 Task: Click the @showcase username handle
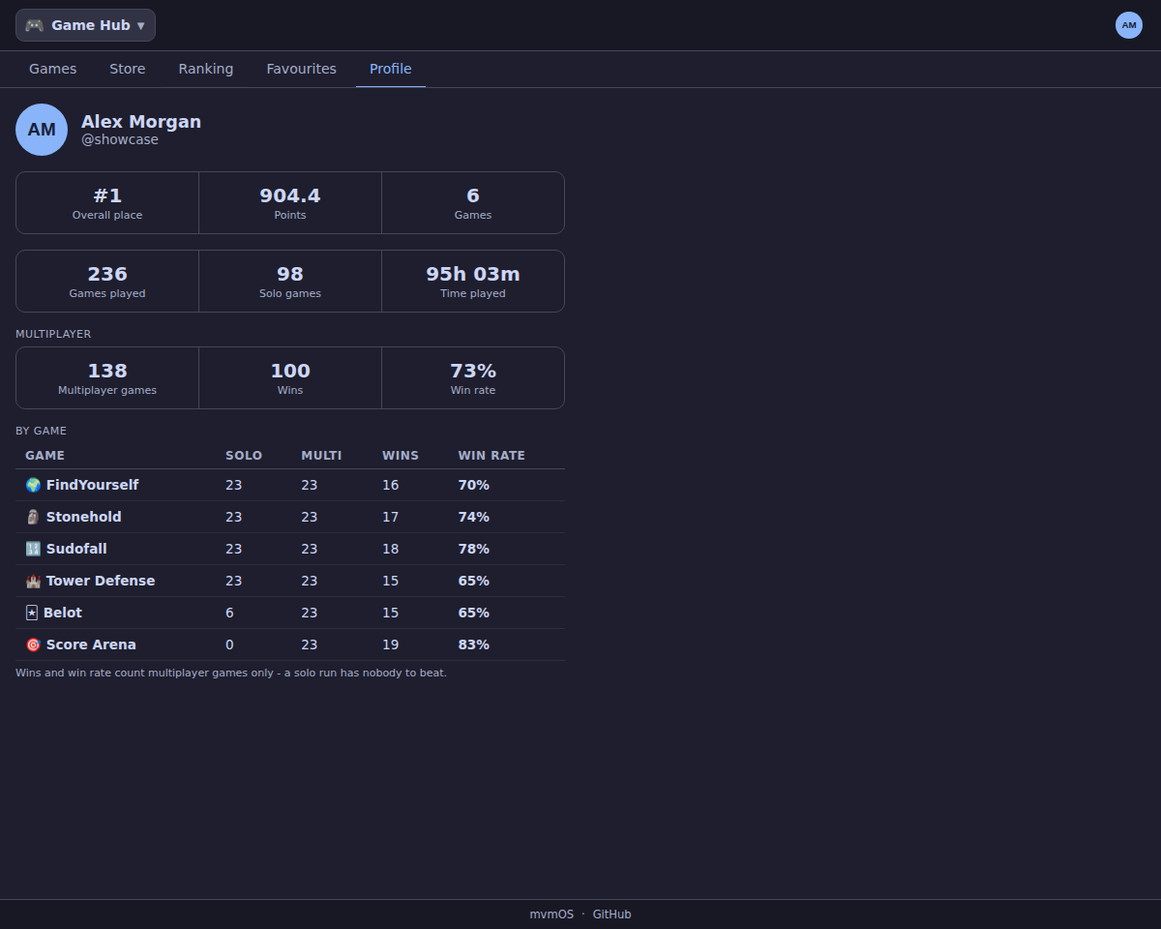pos(120,139)
